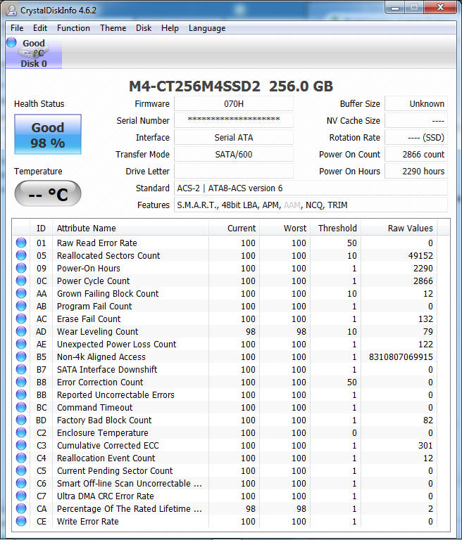The height and width of the screenshot is (540, 462).
Task: Click the status orb for Smart Off-line Scan Uncorrectable
Action: point(21,483)
